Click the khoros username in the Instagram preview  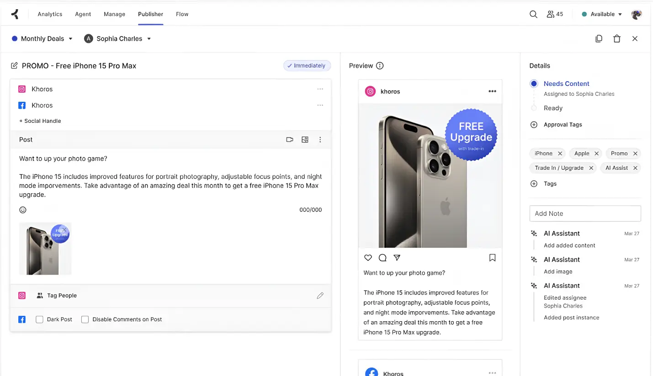pos(390,91)
